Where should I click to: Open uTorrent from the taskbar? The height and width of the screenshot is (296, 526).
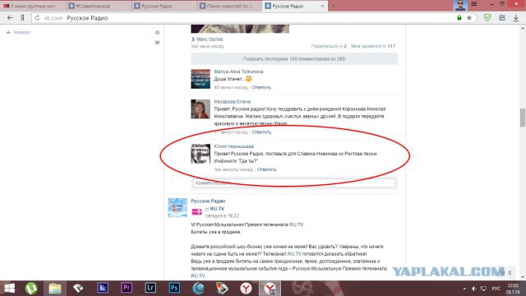[31, 289]
